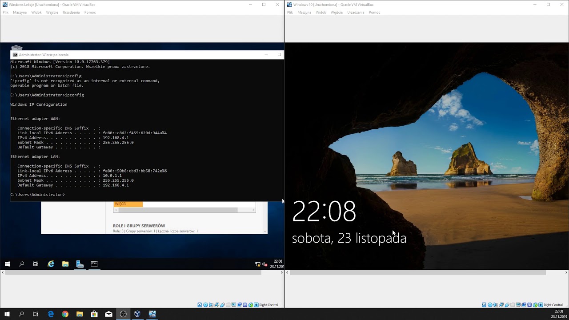Open Plik menu in Windows 10 window

click(290, 12)
